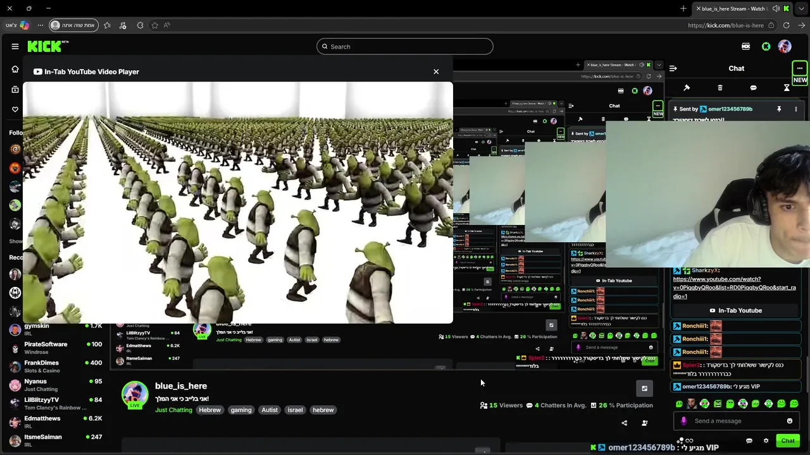Clear chat with the trash can icon
This screenshot has height=455, width=810.
(x=720, y=88)
